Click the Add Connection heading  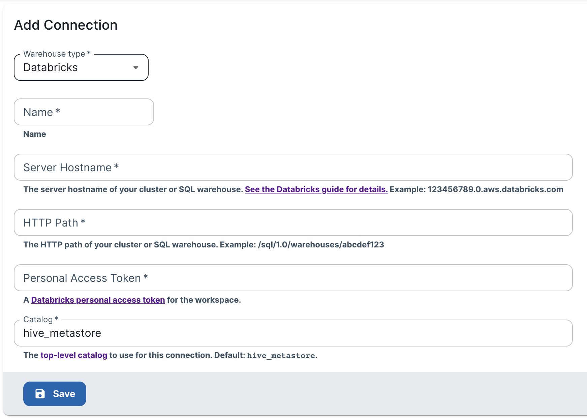click(66, 25)
